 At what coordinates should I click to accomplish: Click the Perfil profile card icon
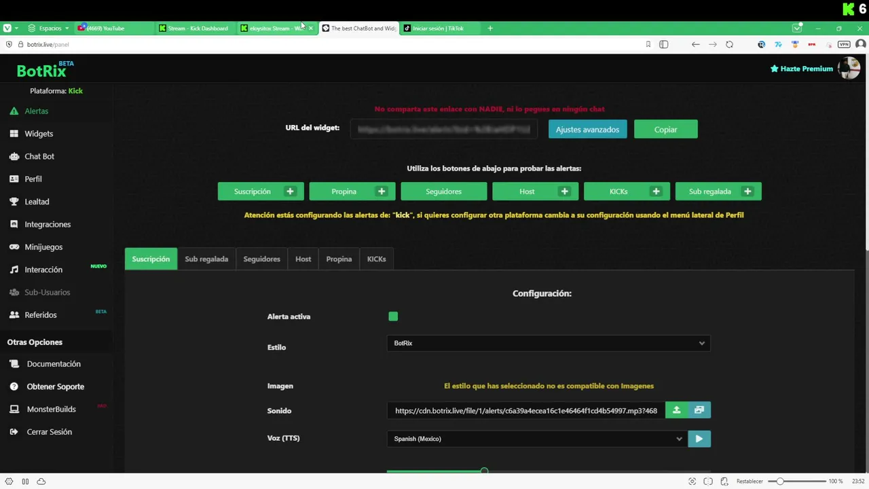coord(14,179)
